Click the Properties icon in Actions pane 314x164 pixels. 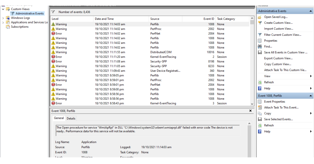[x=260, y=41]
